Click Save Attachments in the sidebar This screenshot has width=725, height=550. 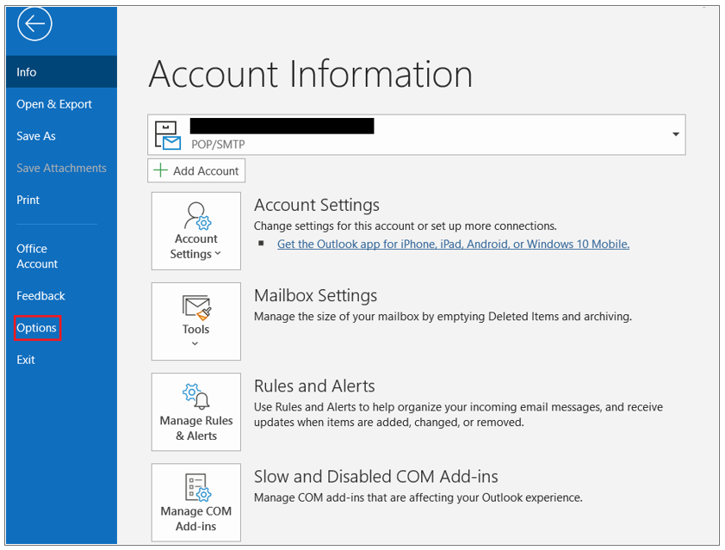click(x=61, y=168)
